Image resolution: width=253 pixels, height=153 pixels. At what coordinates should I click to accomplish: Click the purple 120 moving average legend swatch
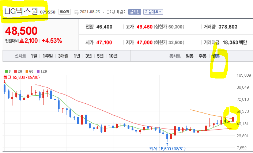click(x=38, y=72)
